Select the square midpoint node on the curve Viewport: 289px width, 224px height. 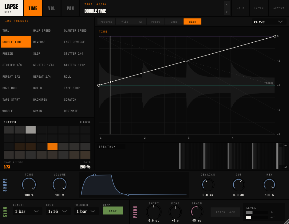187,61
